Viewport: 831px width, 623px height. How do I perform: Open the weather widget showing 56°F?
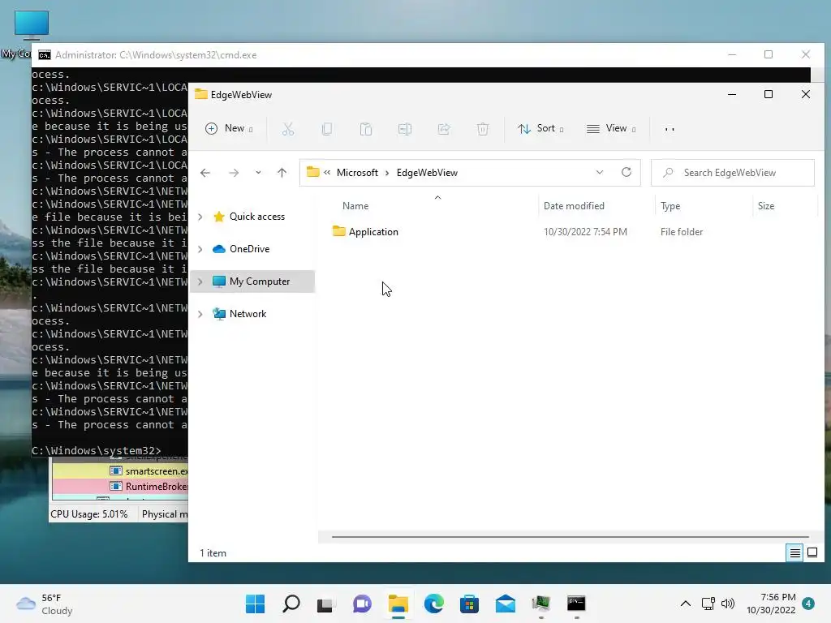tap(44, 604)
